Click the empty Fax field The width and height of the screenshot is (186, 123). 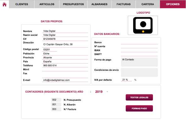(65, 75)
